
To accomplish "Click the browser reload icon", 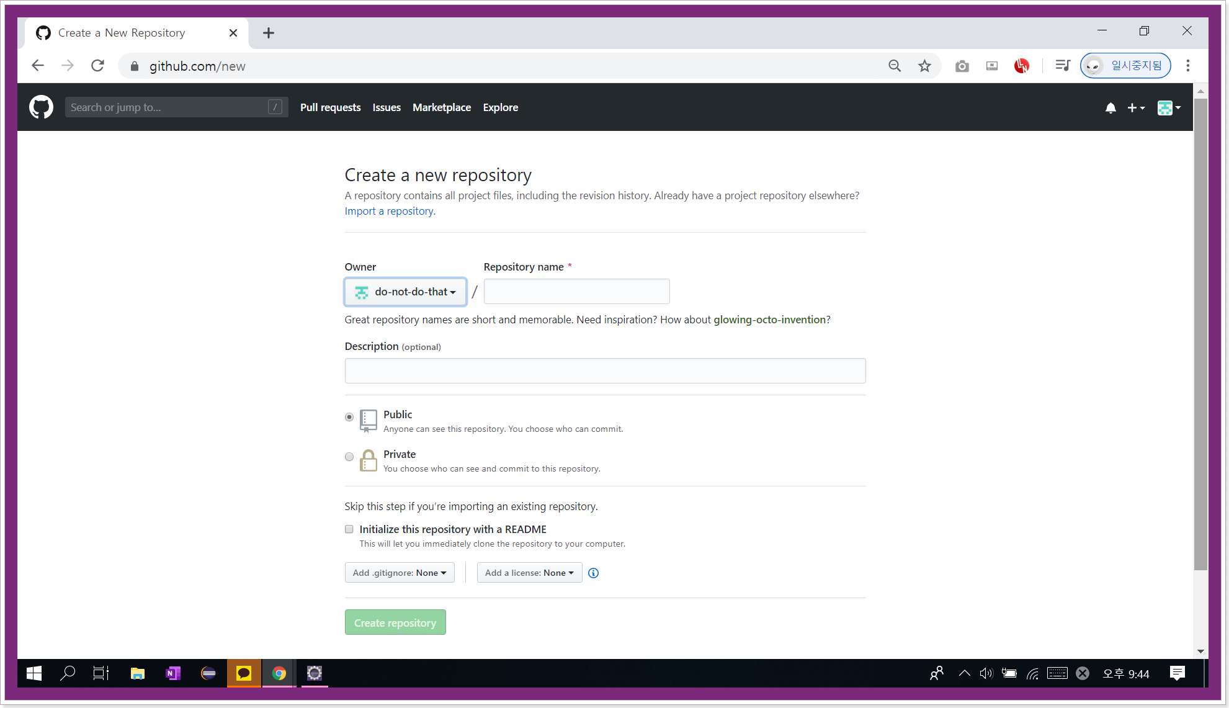I will coord(97,66).
